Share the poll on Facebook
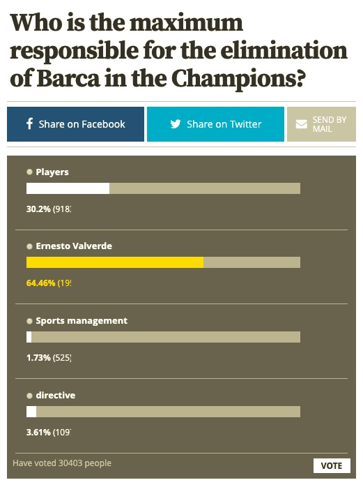 click(x=75, y=124)
